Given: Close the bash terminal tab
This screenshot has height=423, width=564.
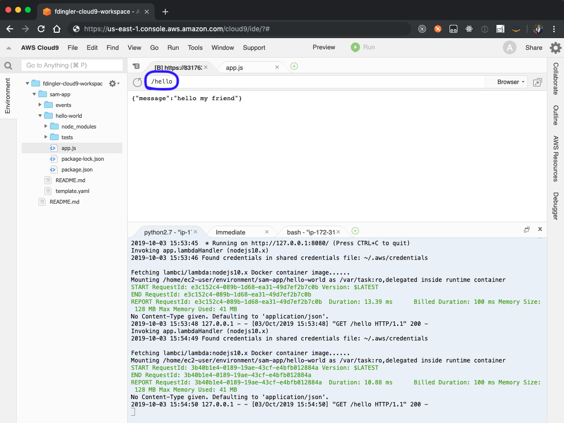Looking at the screenshot, I should pyautogui.click(x=338, y=232).
